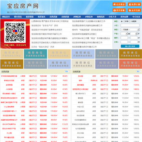The width and height of the screenshot is (142, 142).
Task: Click the 宝应房产网 site logo title
Action: click(x=23, y=6)
